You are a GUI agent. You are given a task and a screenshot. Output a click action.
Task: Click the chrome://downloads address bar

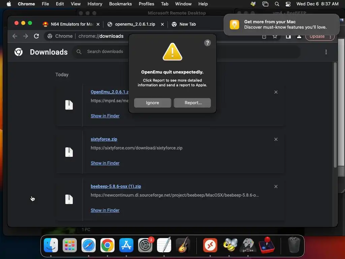pyautogui.click(x=101, y=36)
